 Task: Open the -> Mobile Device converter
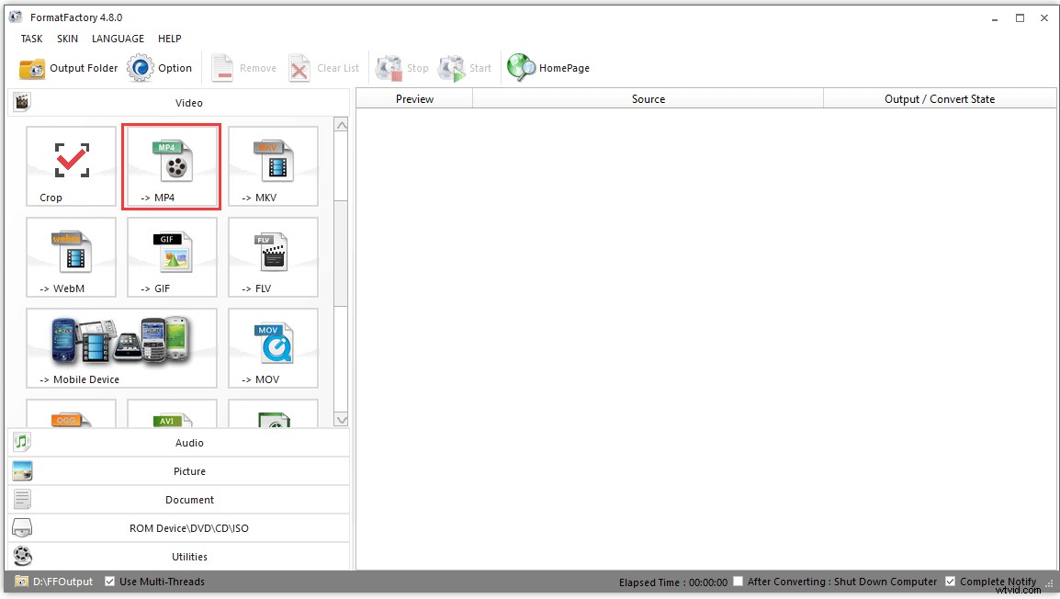[x=121, y=348]
